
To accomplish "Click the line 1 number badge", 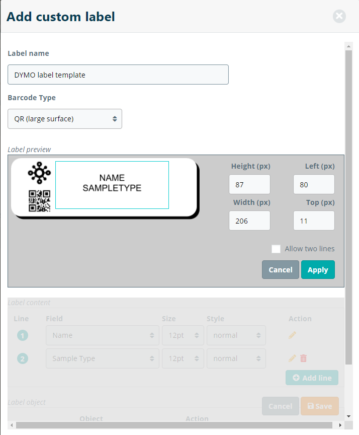I will click(x=22, y=335).
